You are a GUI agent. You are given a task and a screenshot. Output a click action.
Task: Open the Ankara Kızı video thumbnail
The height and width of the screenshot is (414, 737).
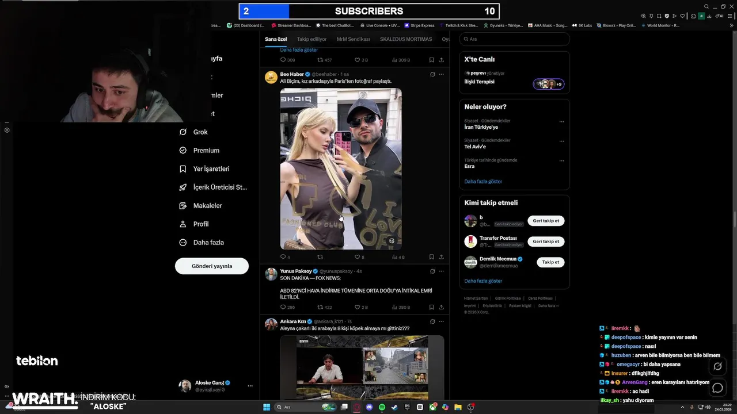click(362, 367)
